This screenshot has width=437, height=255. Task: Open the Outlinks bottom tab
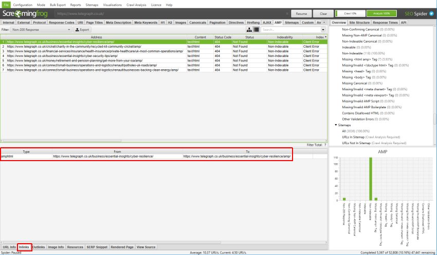click(39, 247)
